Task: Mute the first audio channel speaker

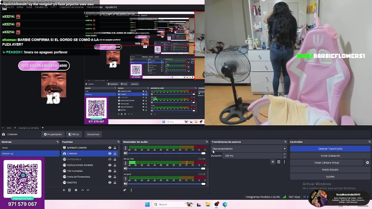Action: coord(126,153)
